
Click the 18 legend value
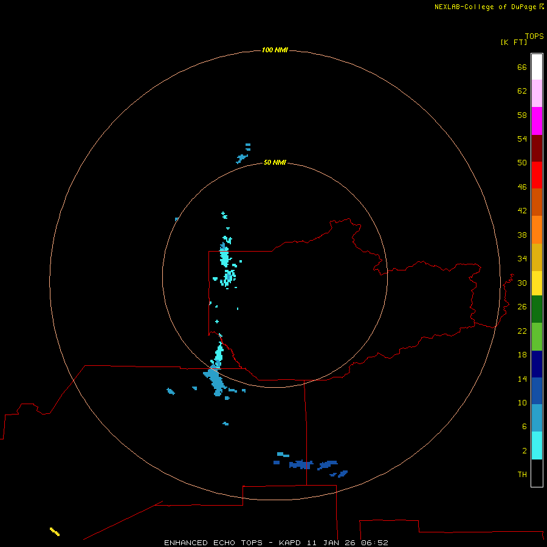pyautogui.click(x=522, y=355)
